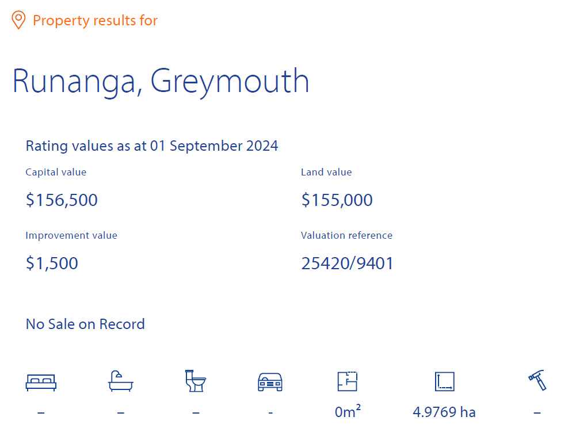The image size is (572, 432).
Task: Click the "Valuation reference" label
Action: pyautogui.click(x=346, y=235)
